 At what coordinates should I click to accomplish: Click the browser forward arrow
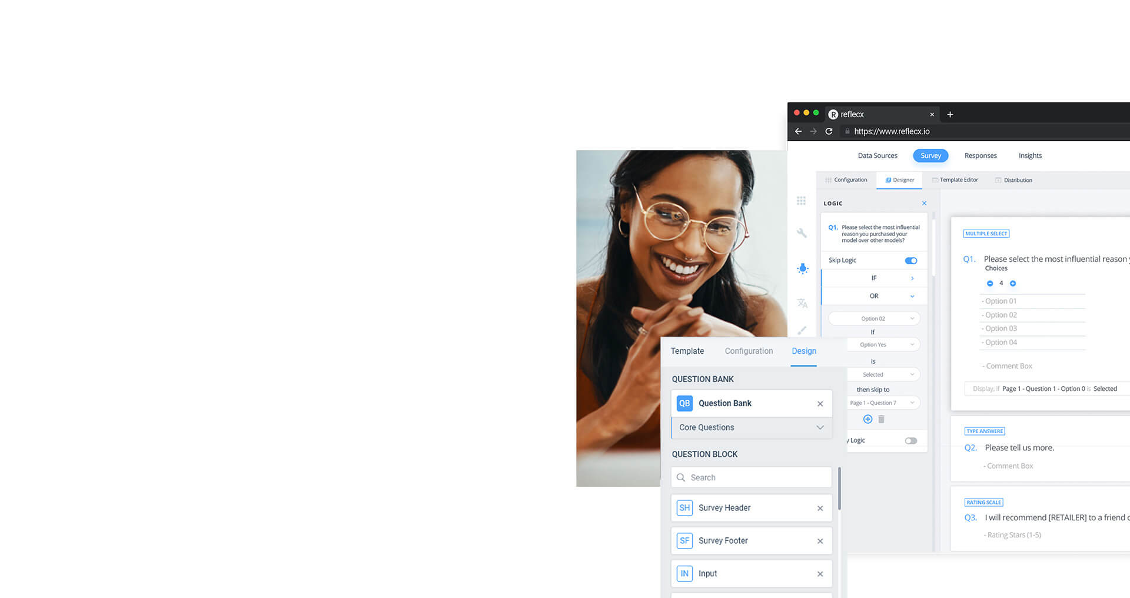(x=813, y=131)
